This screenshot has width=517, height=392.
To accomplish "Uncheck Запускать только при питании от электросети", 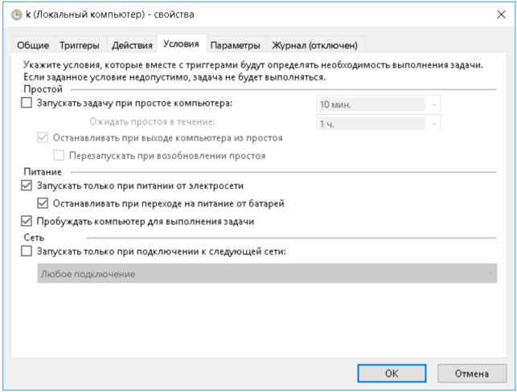I will (27, 186).
